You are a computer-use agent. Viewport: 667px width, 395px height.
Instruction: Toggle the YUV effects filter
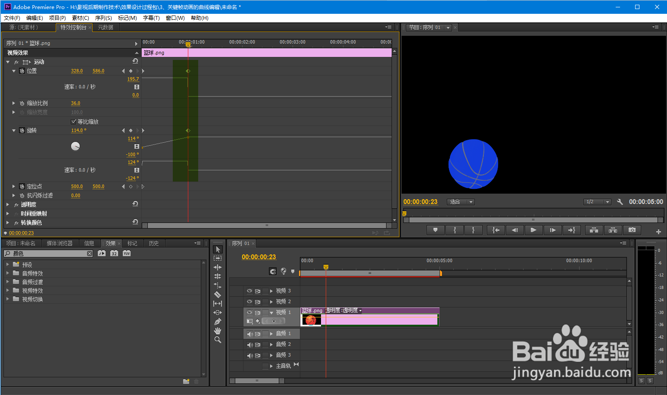coord(127,253)
